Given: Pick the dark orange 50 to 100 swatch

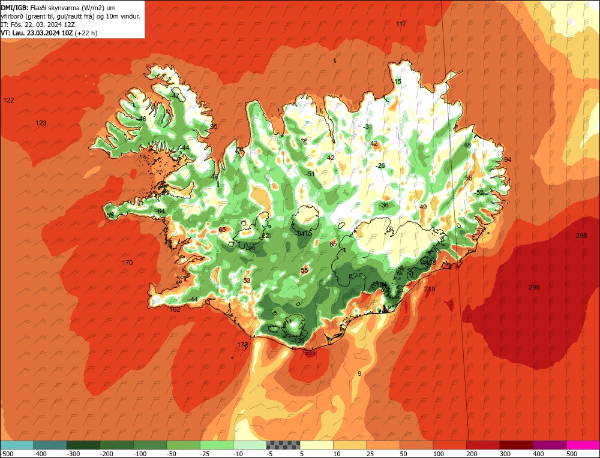Looking at the screenshot, I should tap(416, 445).
